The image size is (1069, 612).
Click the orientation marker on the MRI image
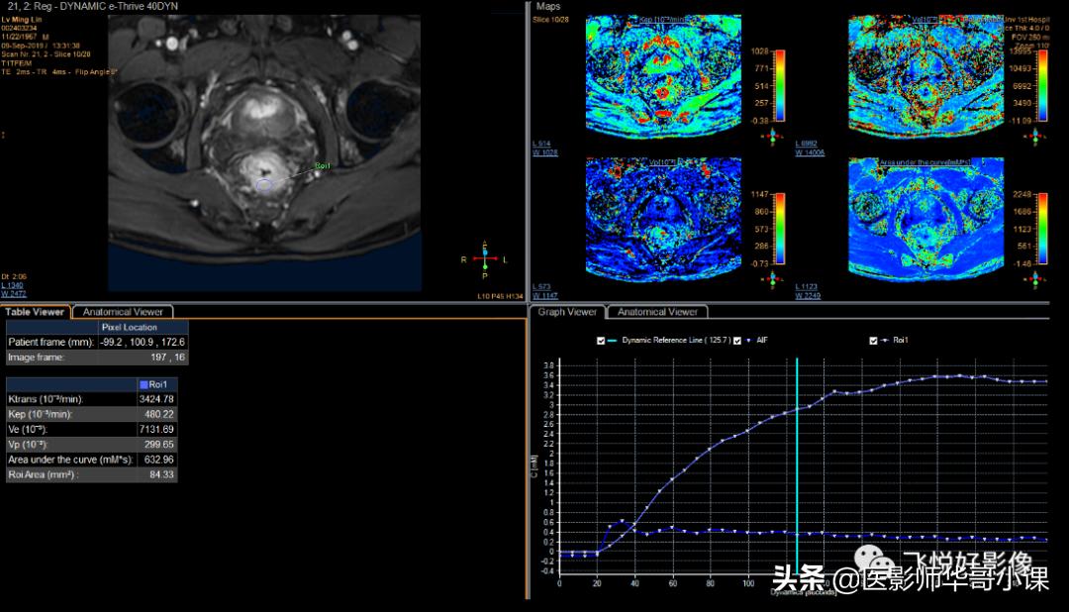[485, 259]
